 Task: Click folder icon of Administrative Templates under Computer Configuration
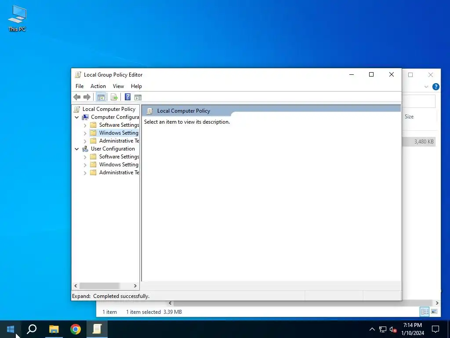coord(93,141)
